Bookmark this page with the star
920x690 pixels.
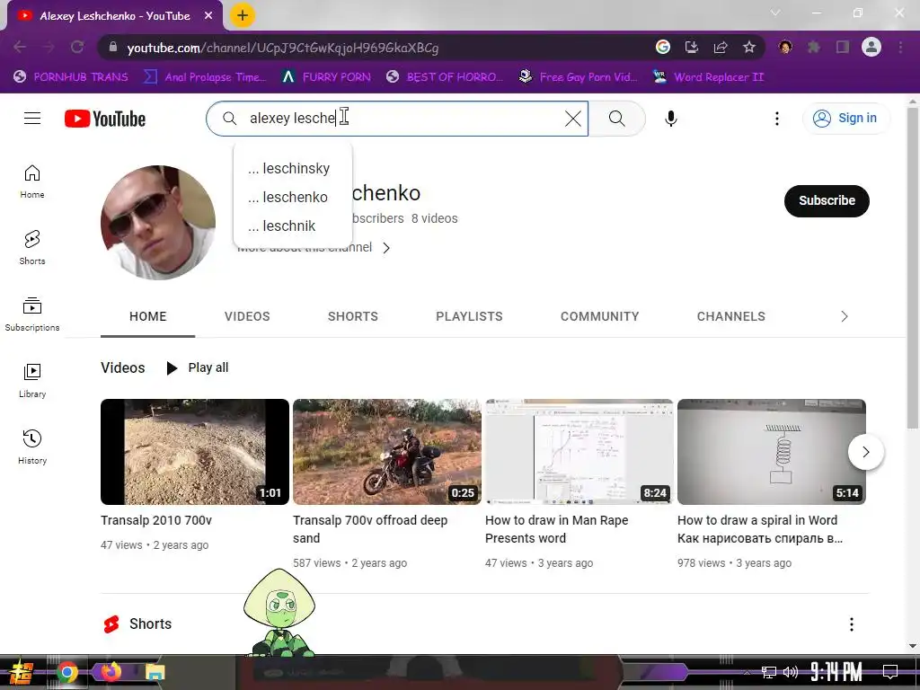pos(748,47)
